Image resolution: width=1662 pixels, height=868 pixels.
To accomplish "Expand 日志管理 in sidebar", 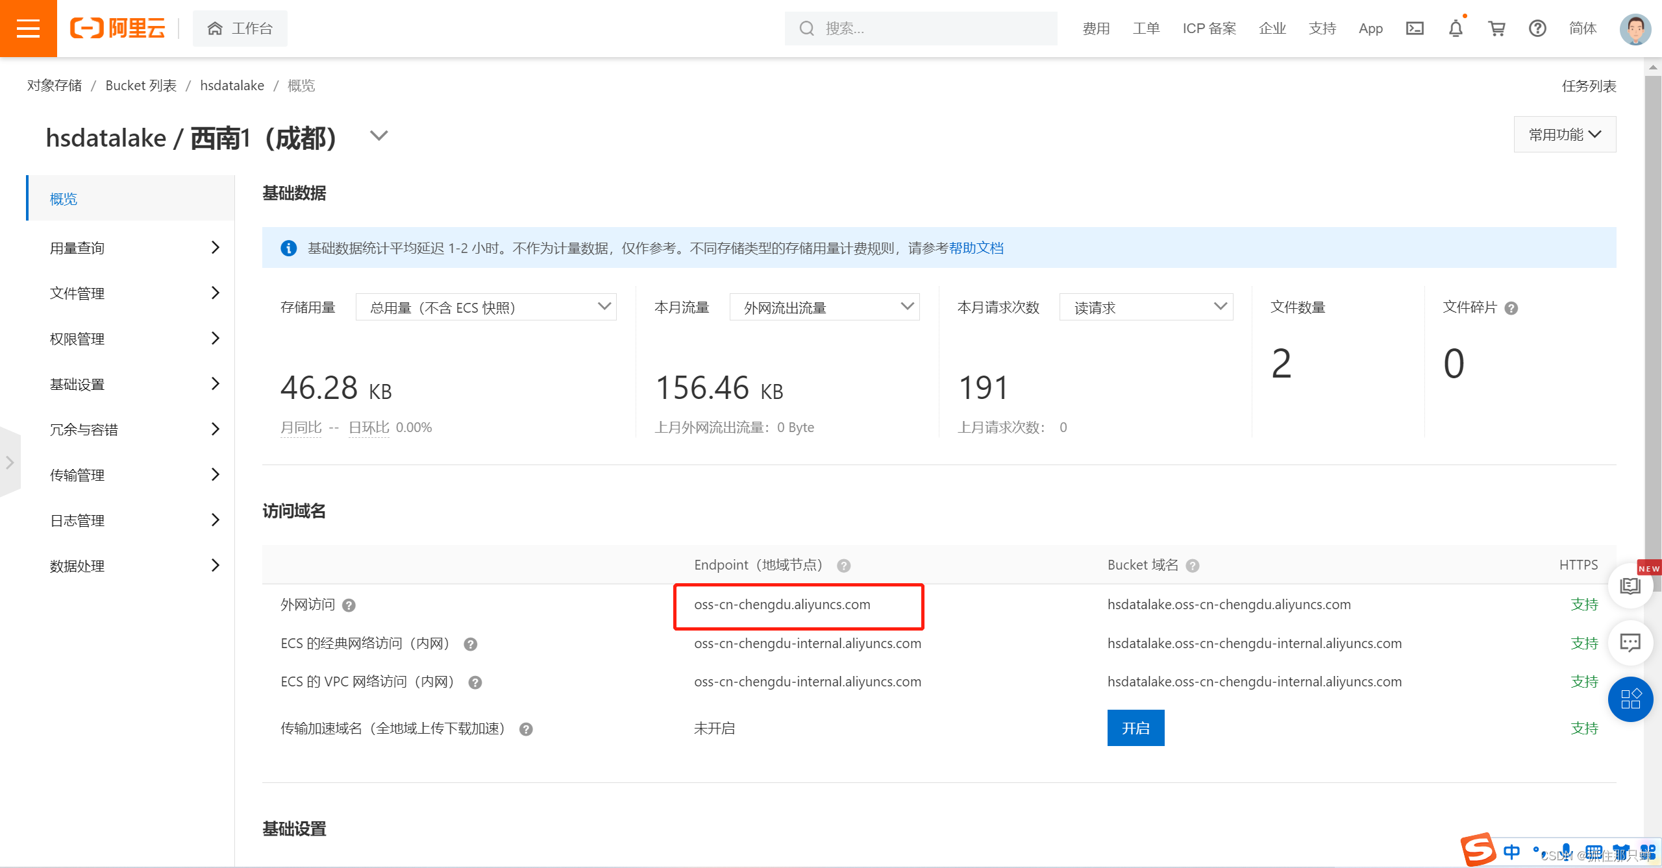I will click(x=130, y=520).
